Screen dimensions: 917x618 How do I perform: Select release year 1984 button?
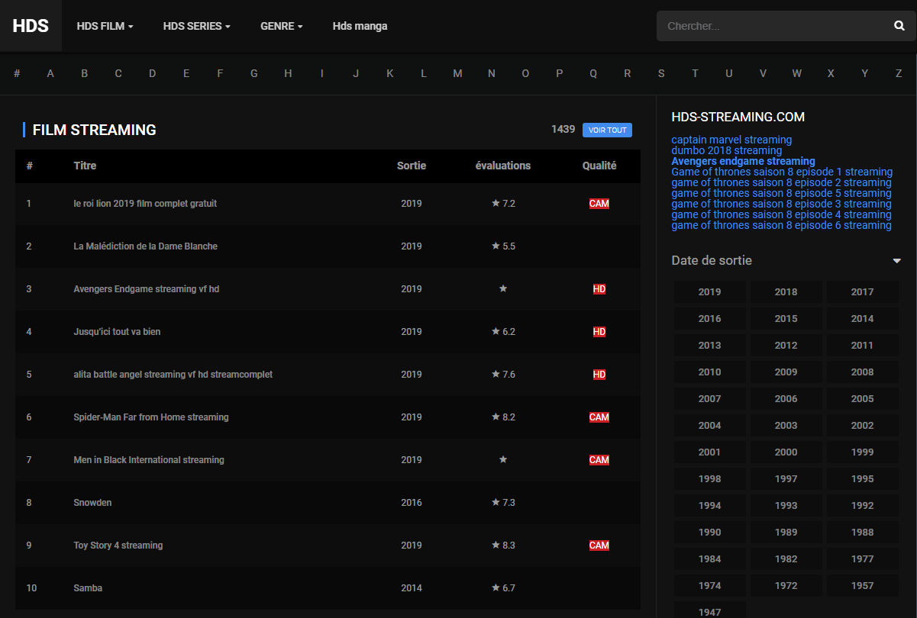(x=709, y=559)
